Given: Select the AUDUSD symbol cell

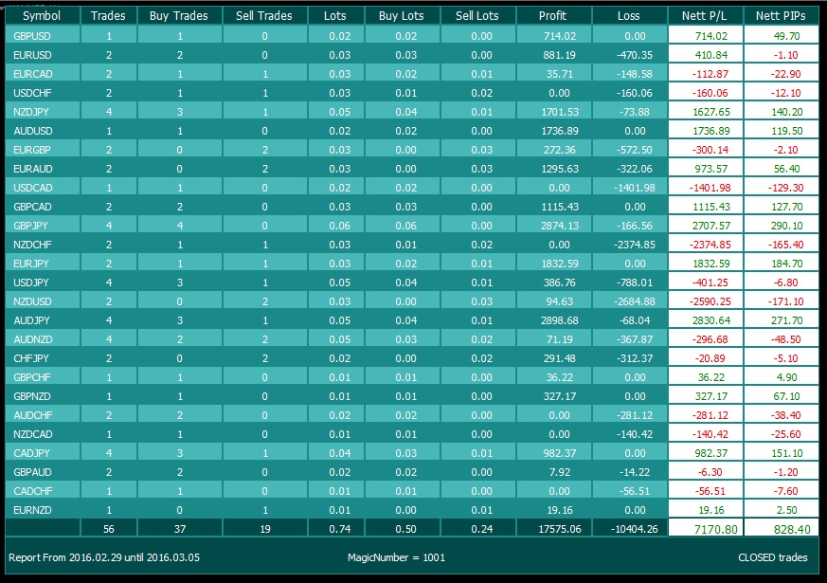Looking at the screenshot, I should tap(43, 131).
